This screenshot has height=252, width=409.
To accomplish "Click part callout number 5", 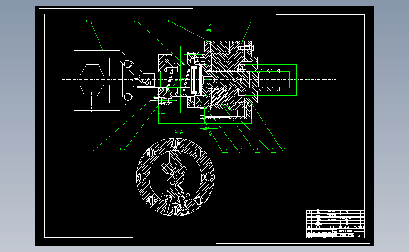I will [x=284, y=150].
